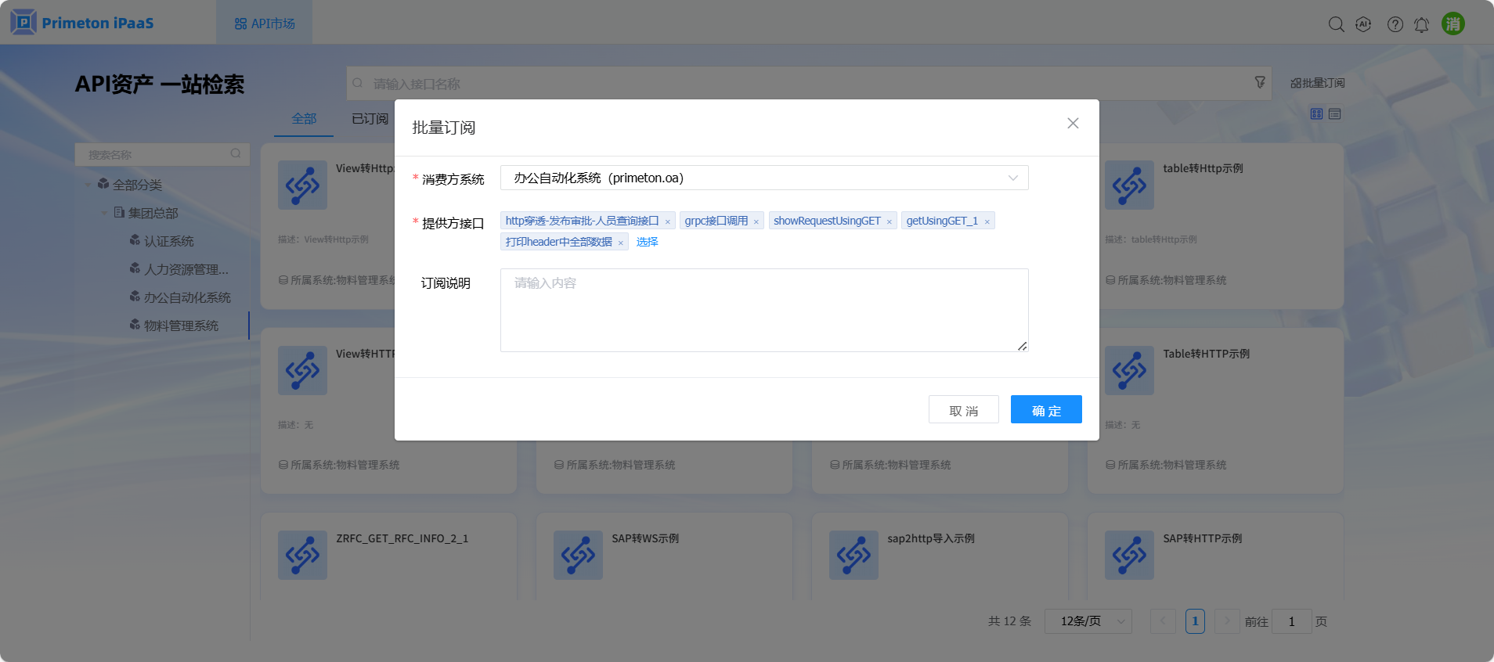Click the 订阅说明 text area
This screenshot has height=662, width=1494.
pos(763,310)
